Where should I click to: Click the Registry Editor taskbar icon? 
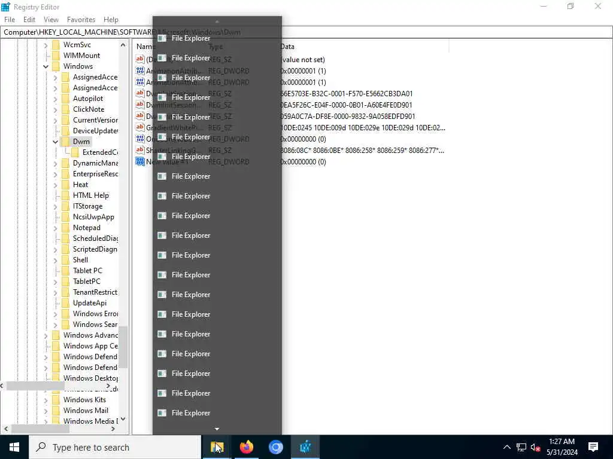305,447
